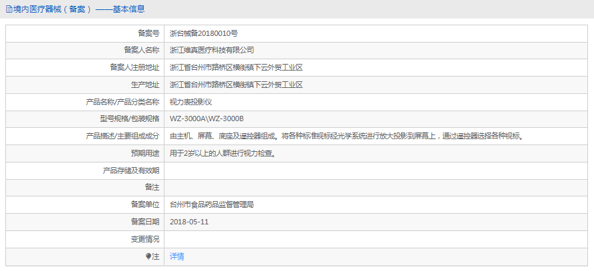
Task: Click the model value WZ-3000A\WZ-3000B
Action: [206, 119]
